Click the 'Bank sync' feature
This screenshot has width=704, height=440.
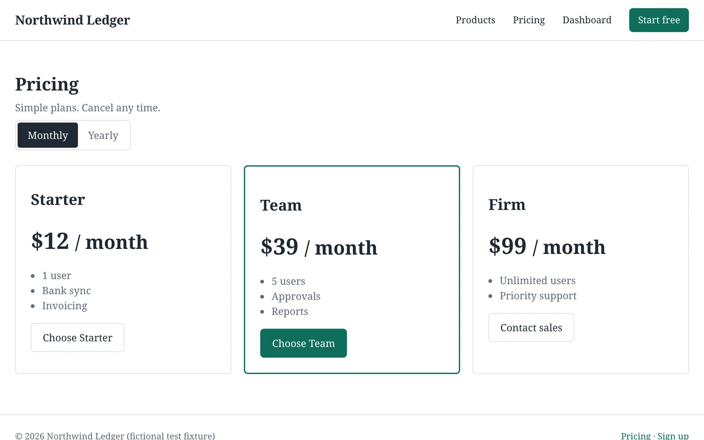tap(66, 290)
